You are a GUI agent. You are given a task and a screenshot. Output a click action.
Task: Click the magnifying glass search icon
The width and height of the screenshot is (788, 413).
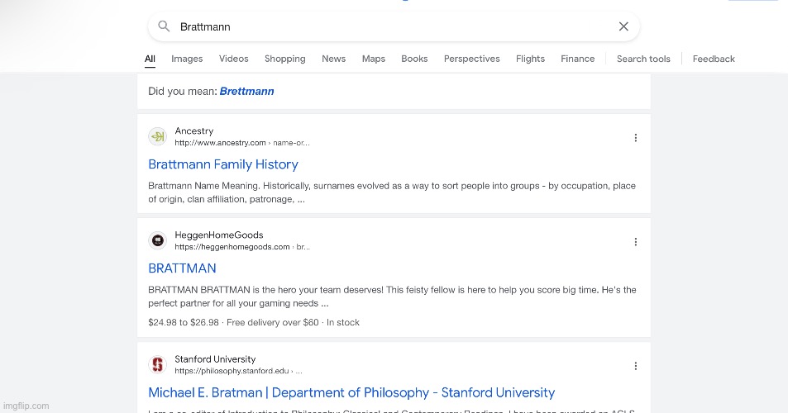click(x=164, y=26)
